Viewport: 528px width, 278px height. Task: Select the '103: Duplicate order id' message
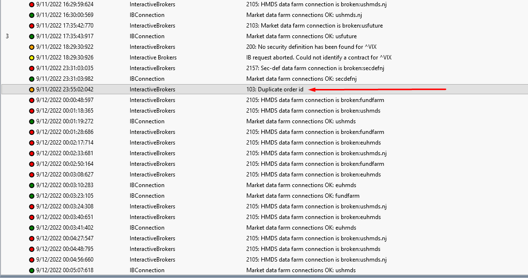pyautogui.click(x=275, y=89)
